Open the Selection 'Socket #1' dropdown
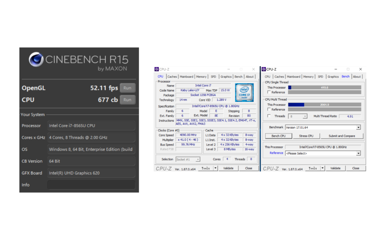This screenshot has width=384, height=240. pos(188,159)
